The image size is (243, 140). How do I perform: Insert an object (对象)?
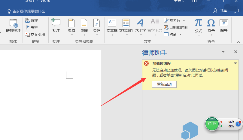170,34
